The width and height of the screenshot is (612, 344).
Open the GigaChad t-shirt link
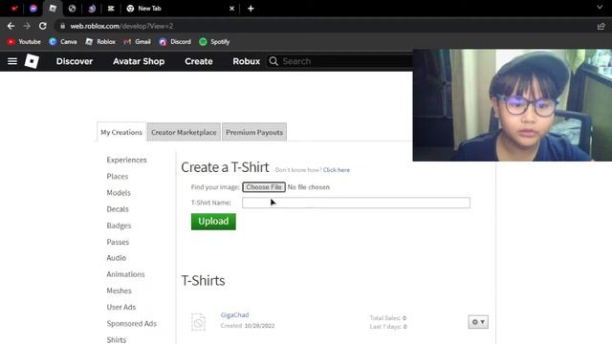coord(234,314)
